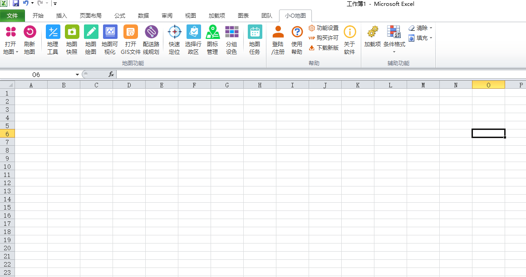Open 地图任务 map tasks
The height and width of the screenshot is (277, 526).
[255, 32]
